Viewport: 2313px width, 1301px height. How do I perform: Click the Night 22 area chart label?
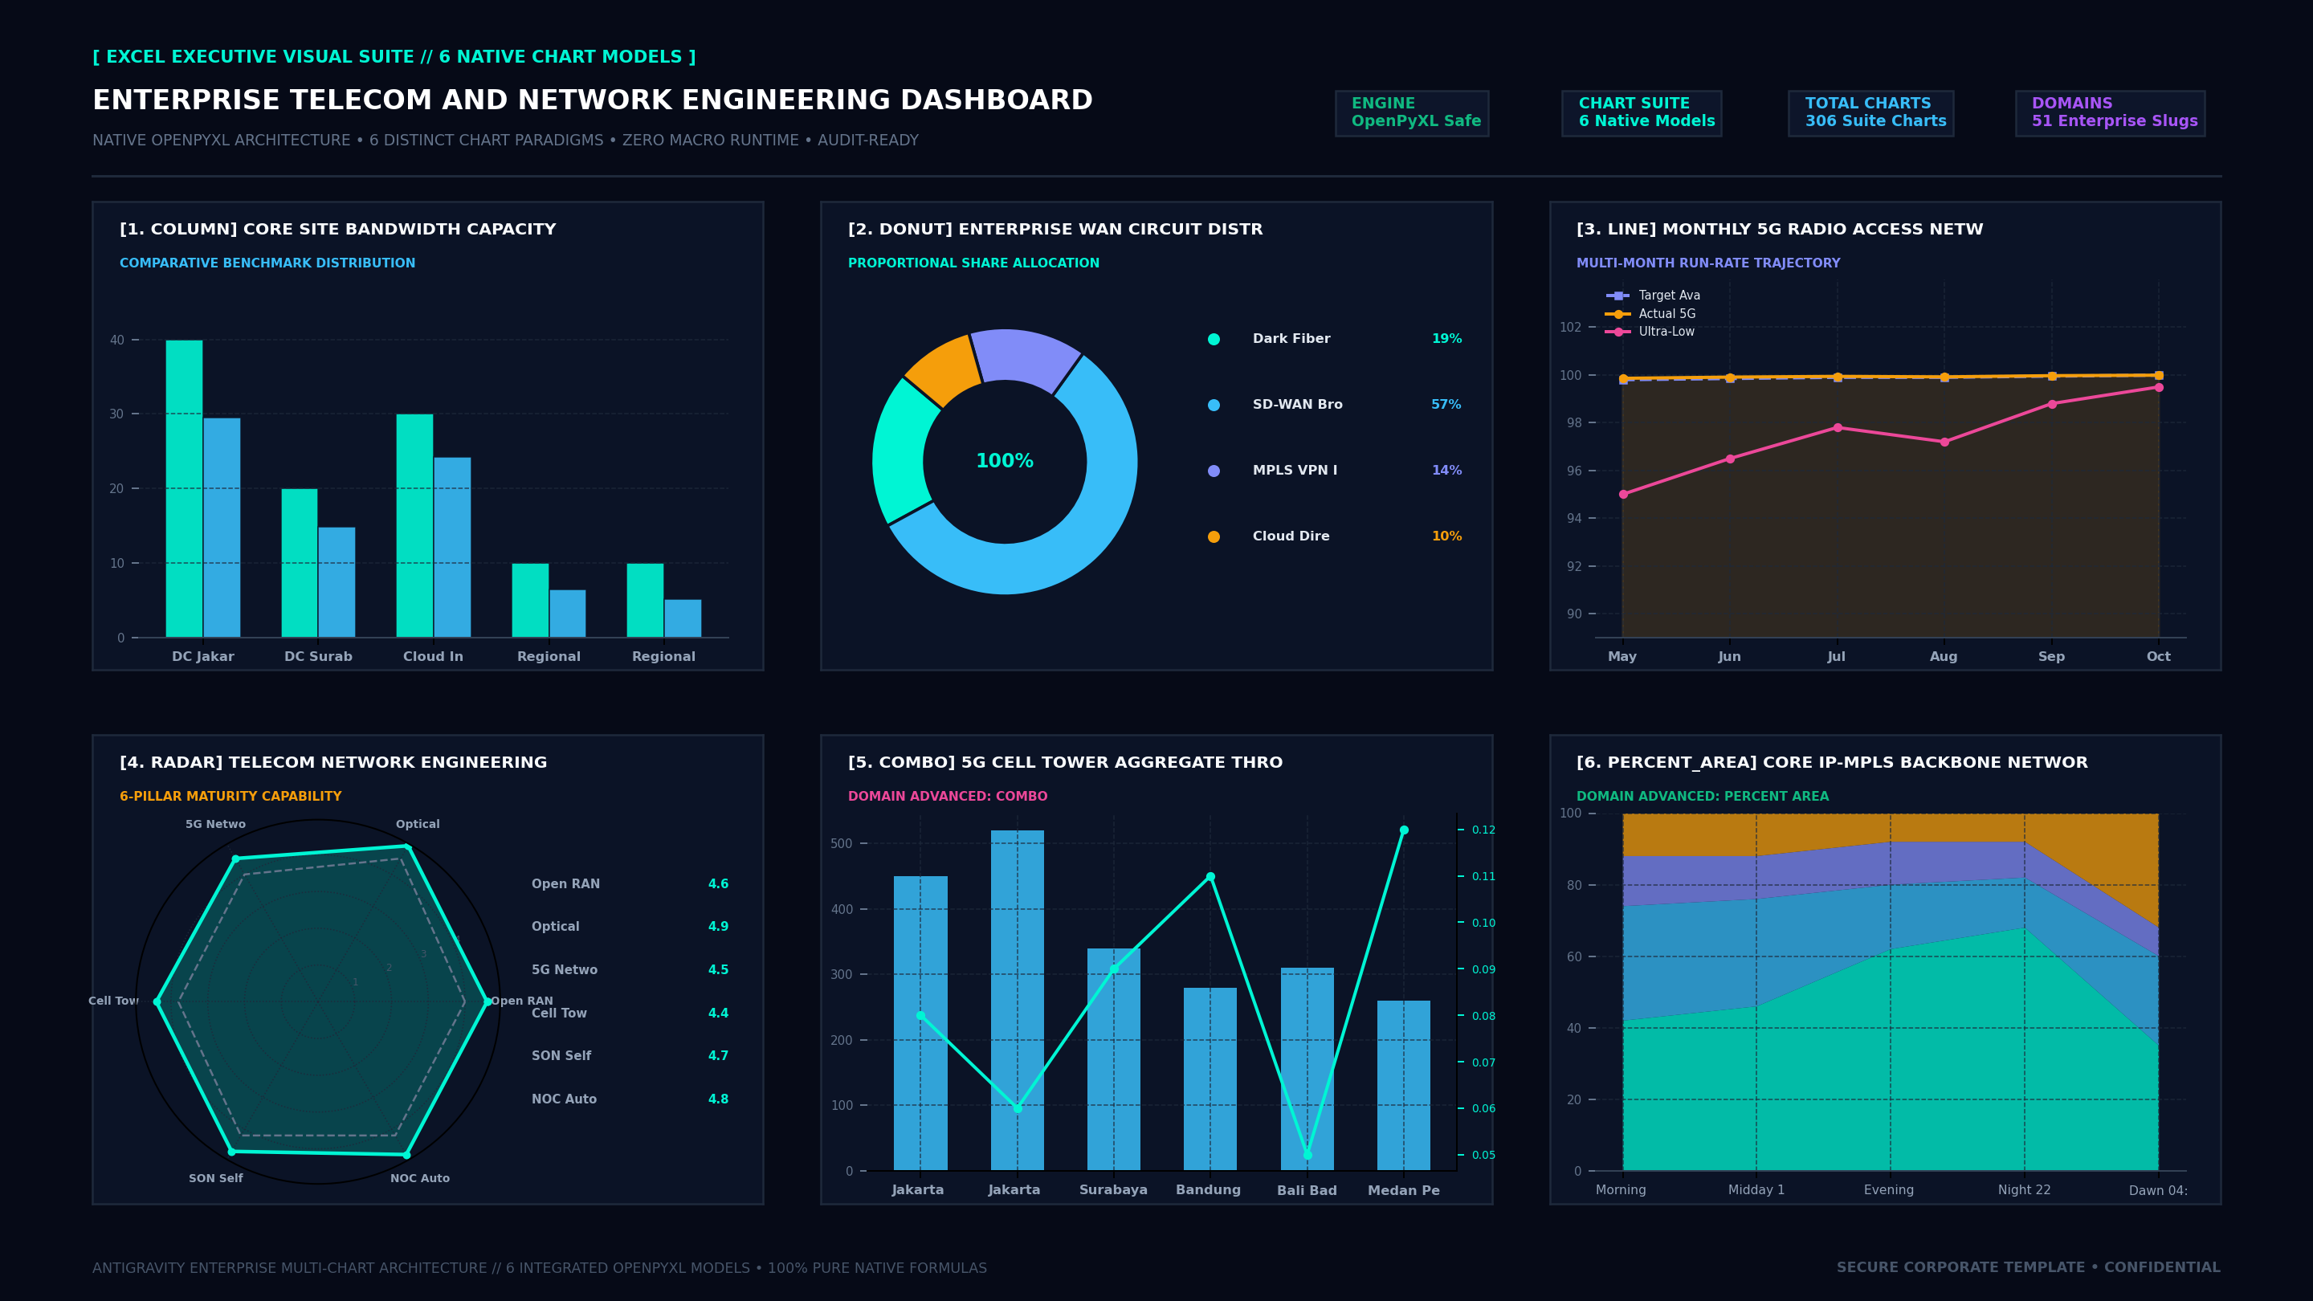(2025, 1189)
